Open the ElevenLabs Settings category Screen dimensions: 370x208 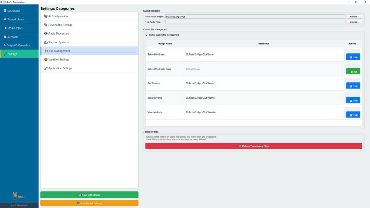pos(60,25)
